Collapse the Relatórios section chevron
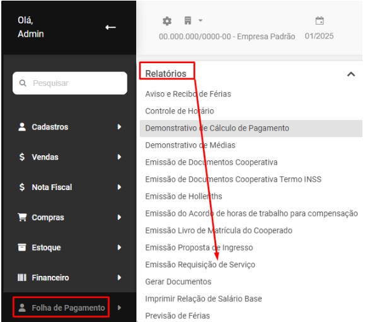 coord(351,74)
